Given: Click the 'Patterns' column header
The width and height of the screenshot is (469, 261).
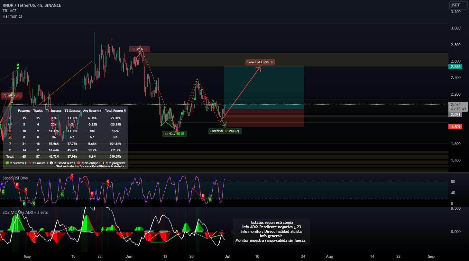Looking at the screenshot, I should point(24,111).
